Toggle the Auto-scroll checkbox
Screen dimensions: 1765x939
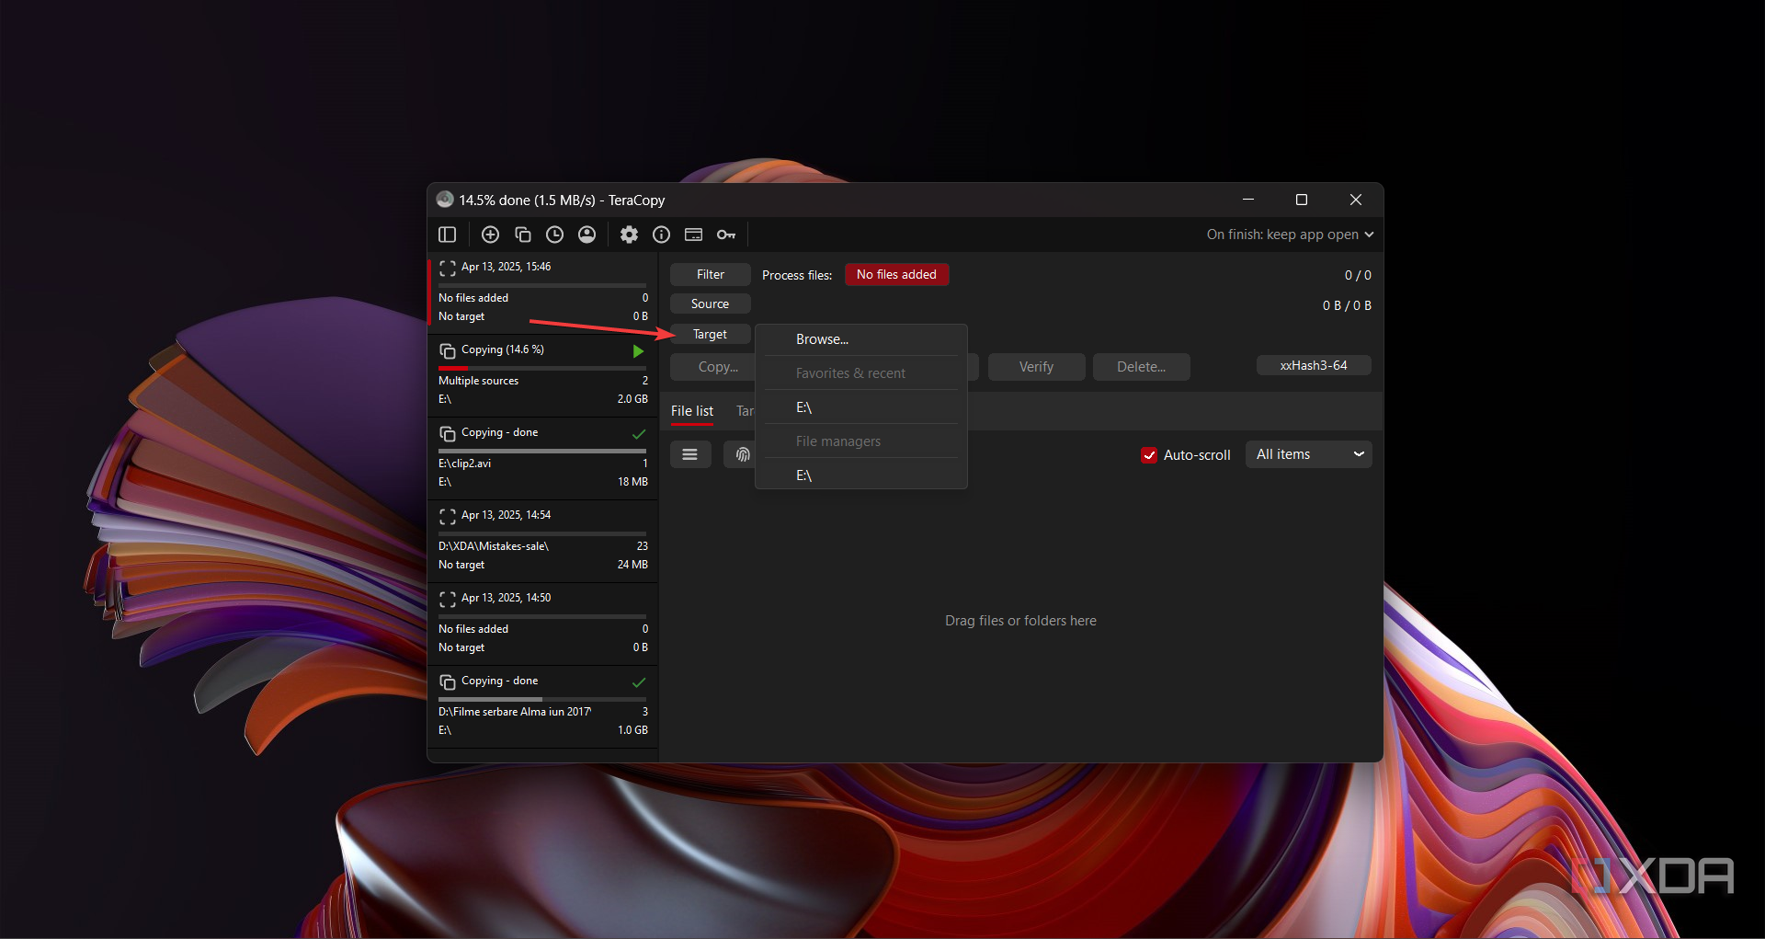pyautogui.click(x=1149, y=455)
